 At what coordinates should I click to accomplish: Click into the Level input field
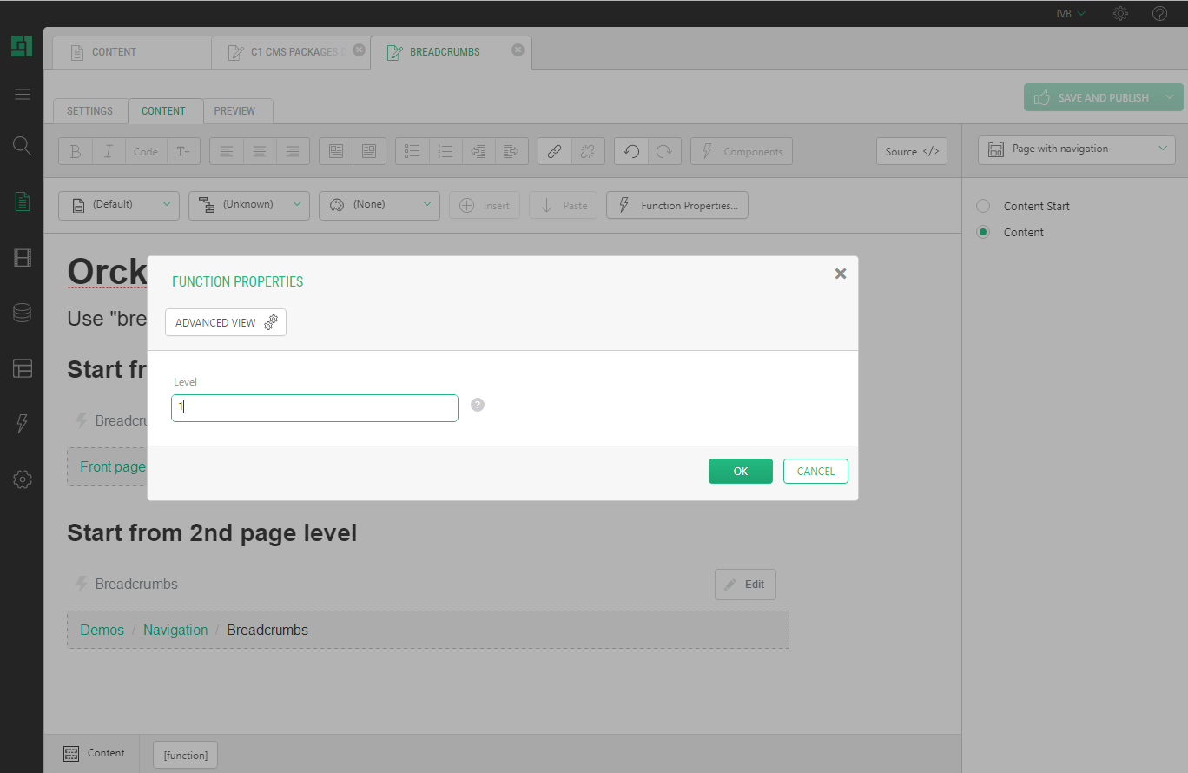314,408
